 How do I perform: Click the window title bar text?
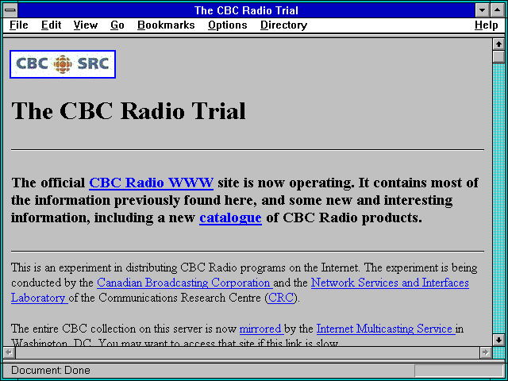(x=246, y=10)
